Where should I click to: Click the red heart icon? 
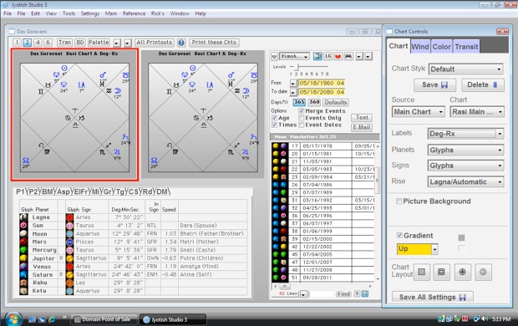click(x=338, y=57)
